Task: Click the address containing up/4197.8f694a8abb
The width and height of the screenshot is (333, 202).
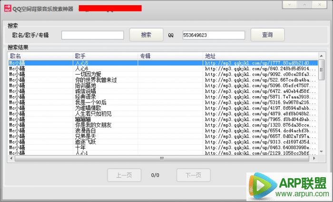Action: pyautogui.click(x=260, y=108)
